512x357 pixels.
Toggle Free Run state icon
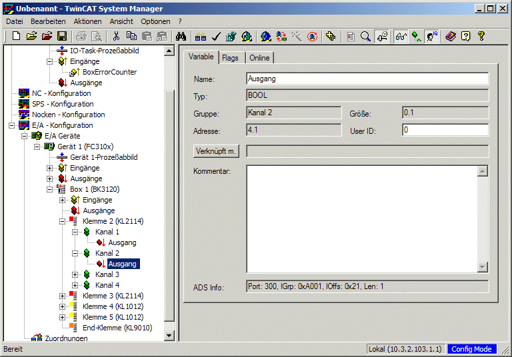click(x=312, y=36)
